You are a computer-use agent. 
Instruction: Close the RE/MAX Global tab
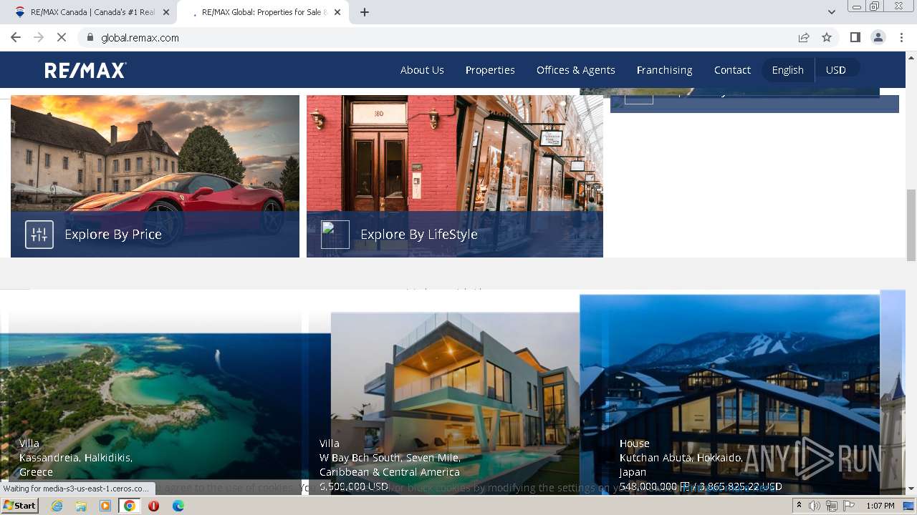click(339, 12)
